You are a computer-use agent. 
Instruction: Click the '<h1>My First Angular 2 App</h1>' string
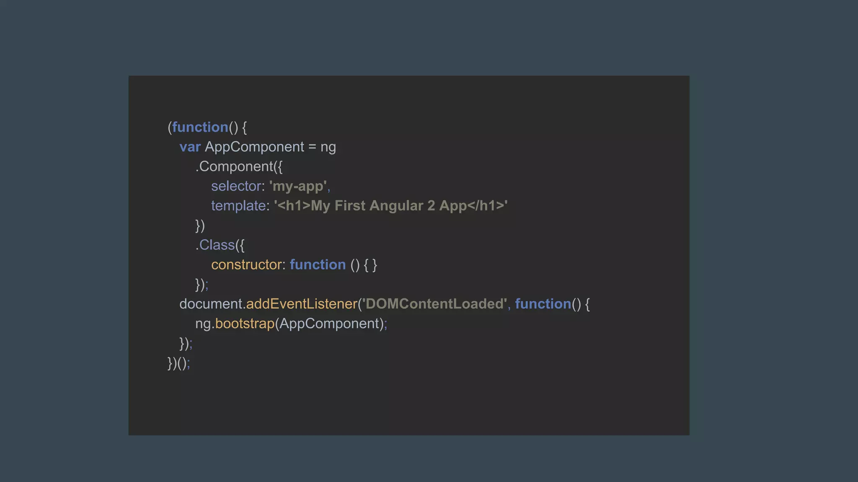tap(390, 206)
